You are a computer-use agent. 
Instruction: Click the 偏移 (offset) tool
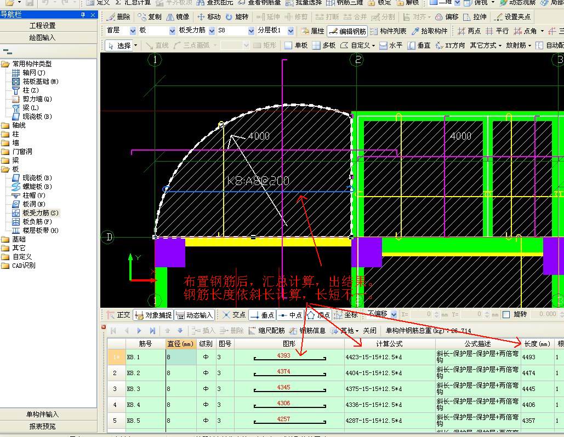(x=447, y=17)
